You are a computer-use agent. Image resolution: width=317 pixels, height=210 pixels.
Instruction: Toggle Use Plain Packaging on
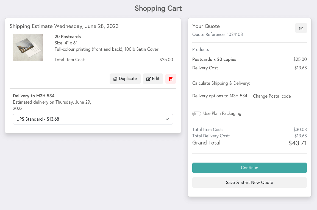point(197,113)
